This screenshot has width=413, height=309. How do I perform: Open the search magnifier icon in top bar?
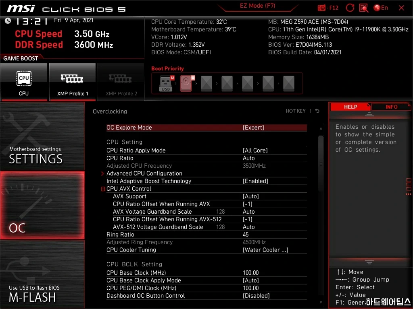364,8
